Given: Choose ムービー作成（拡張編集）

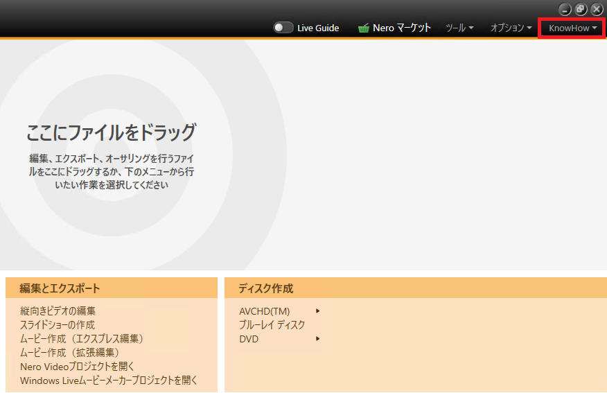Looking at the screenshot, I should point(70,353).
